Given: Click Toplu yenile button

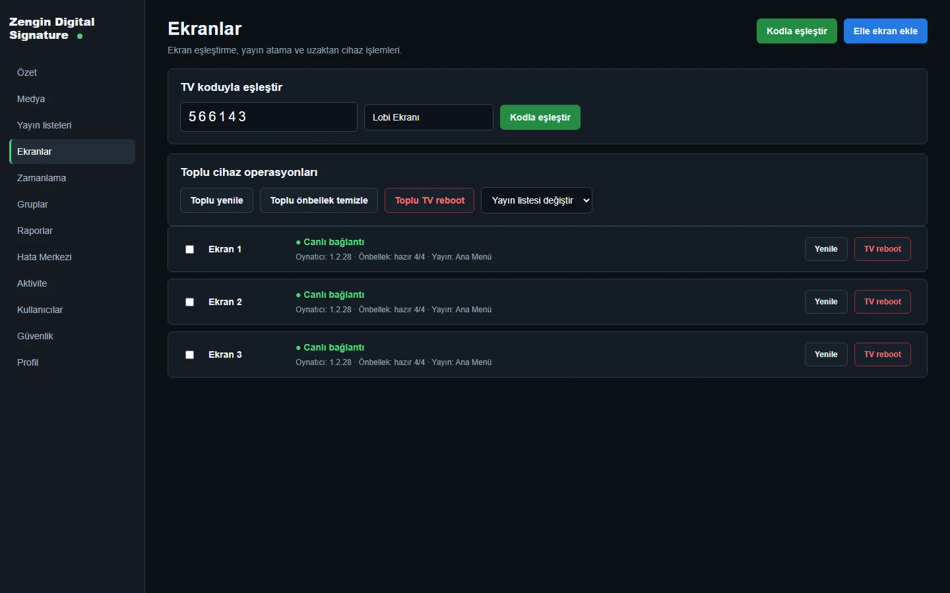Looking at the screenshot, I should pyautogui.click(x=216, y=200).
